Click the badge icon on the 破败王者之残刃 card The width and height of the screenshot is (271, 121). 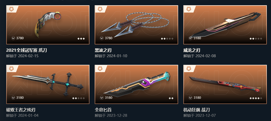[x=11, y=68]
